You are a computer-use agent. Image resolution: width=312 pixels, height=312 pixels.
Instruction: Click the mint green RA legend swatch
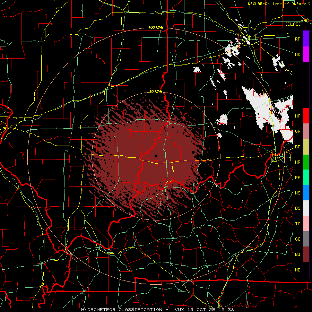coord(306,177)
